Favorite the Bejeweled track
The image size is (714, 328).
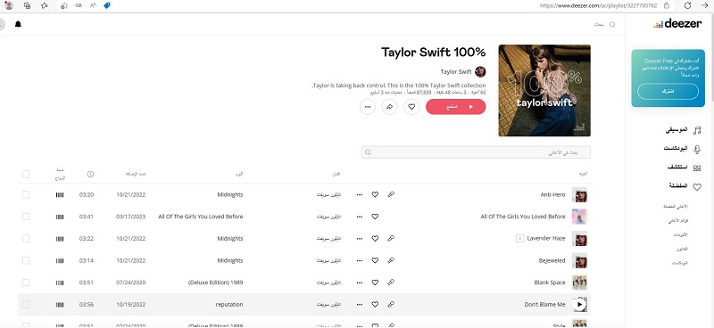coord(375,260)
